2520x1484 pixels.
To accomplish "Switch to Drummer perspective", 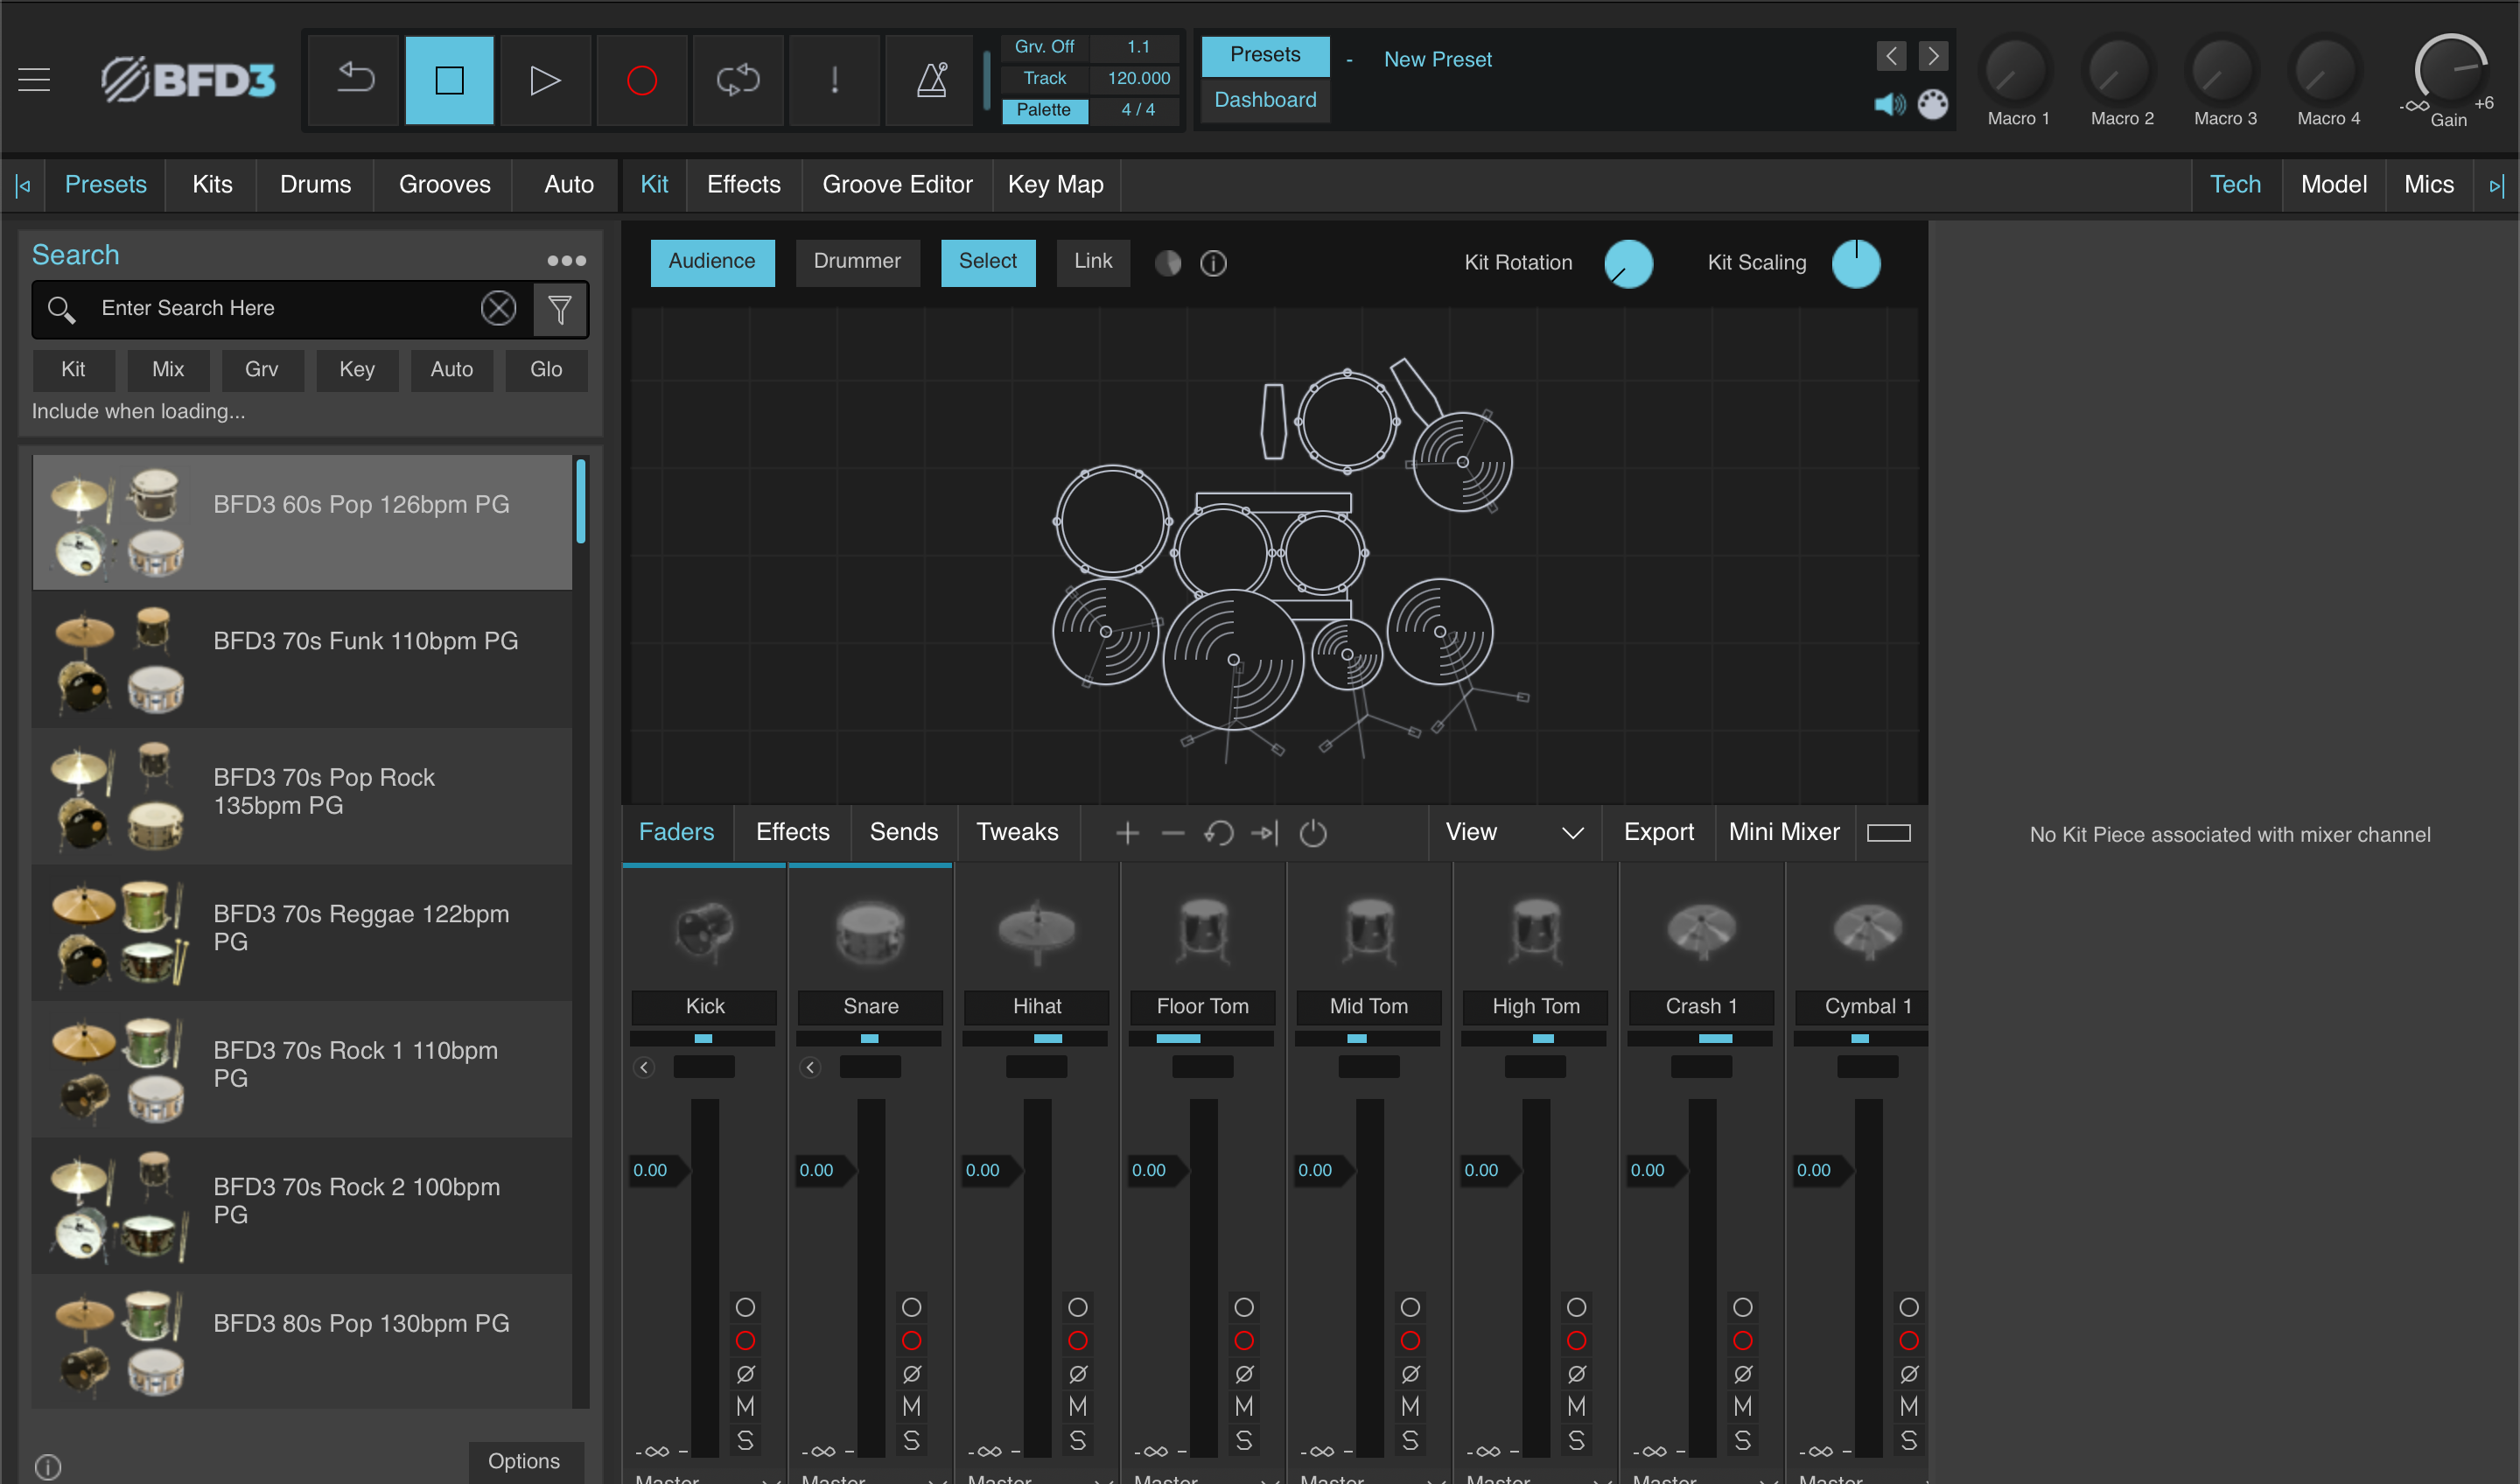I will pos(857,262).
